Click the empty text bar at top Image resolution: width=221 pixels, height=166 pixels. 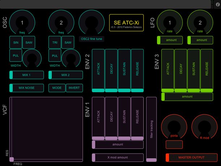click(x=105, y=4)
